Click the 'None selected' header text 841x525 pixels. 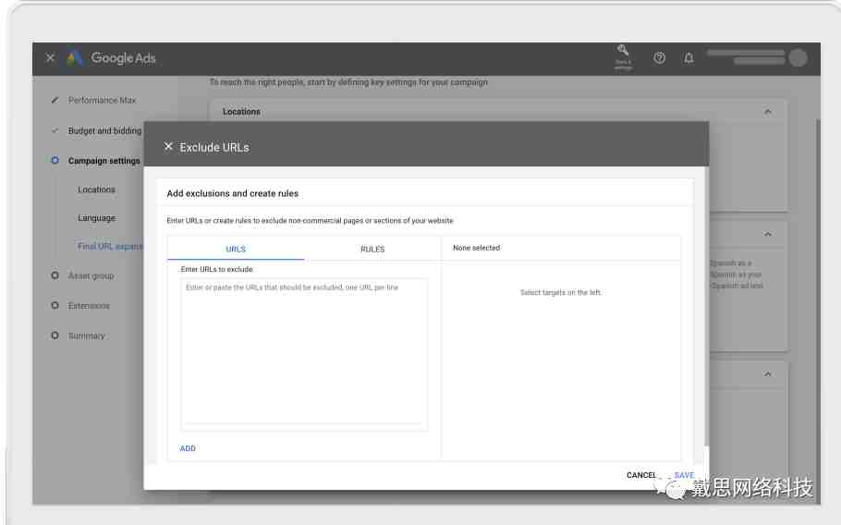point(476,248)
